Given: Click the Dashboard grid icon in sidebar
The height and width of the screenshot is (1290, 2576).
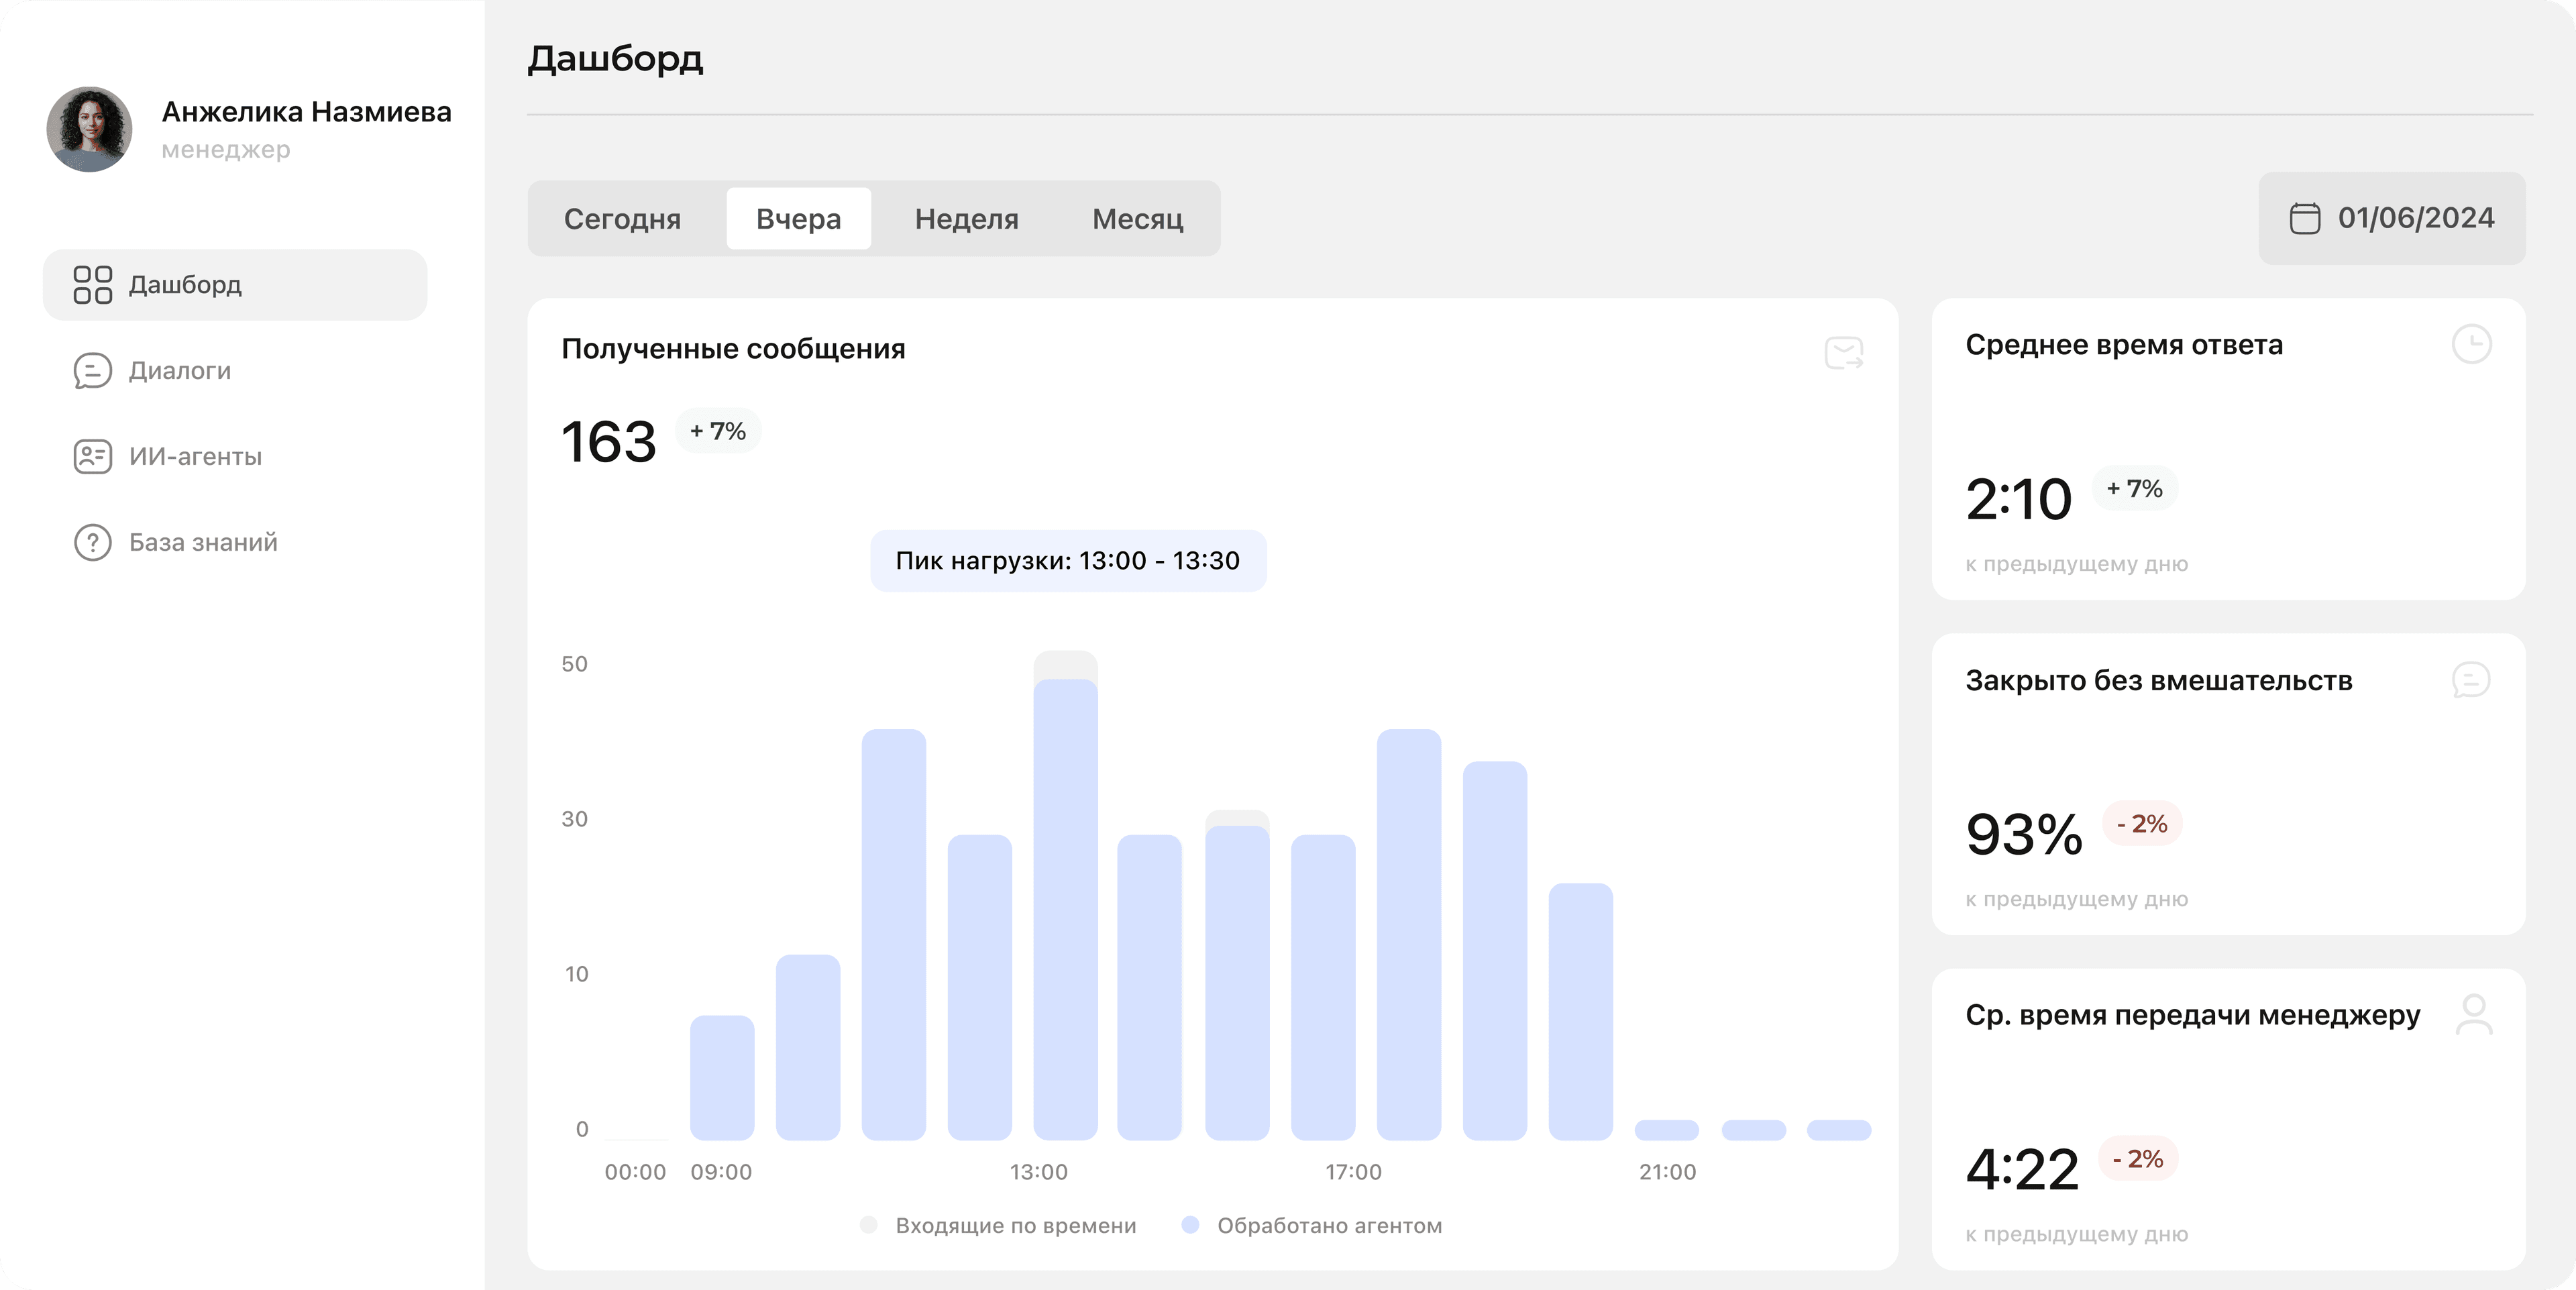Looking at the screenshot, I should coord(92,285).
